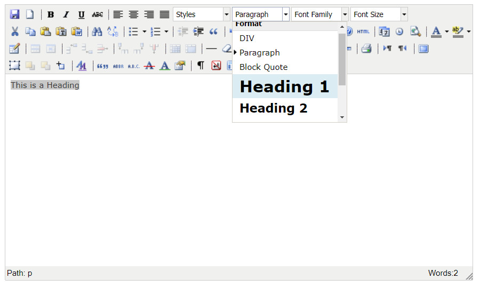
Task: Toggle underline formatting
Action: pos(81,14)
